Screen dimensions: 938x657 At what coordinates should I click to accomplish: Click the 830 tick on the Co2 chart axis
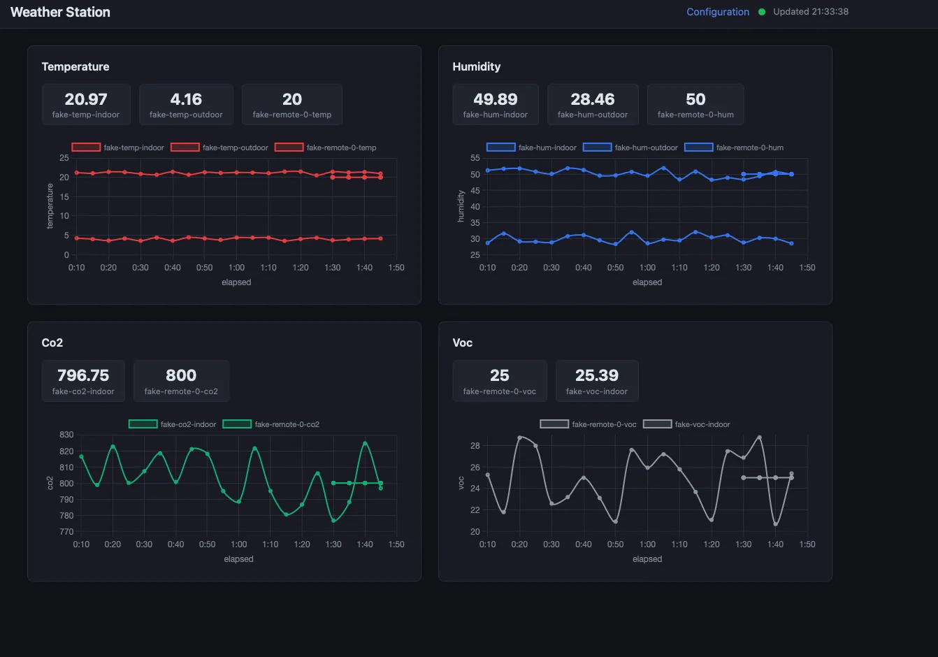[x=66, y=435]
